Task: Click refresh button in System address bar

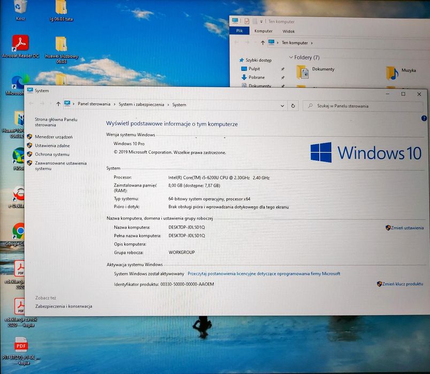Action: pyautogui.click(x=293, y=106)
